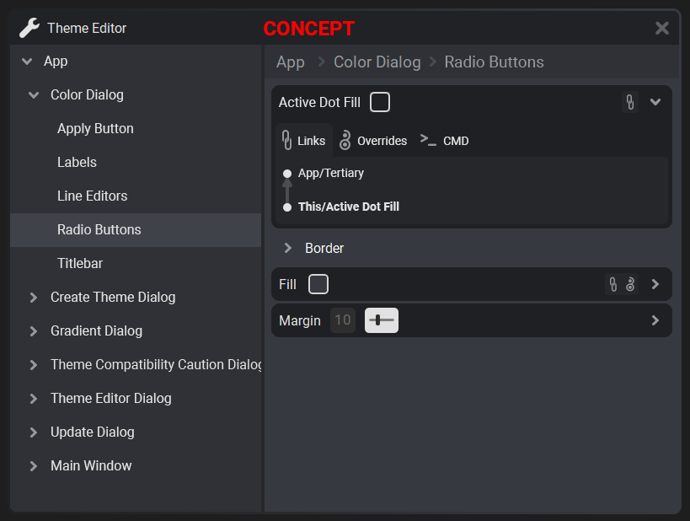Click the Color Dialog tree label
The width and height of the screenshot is (690, 521).
87,95
